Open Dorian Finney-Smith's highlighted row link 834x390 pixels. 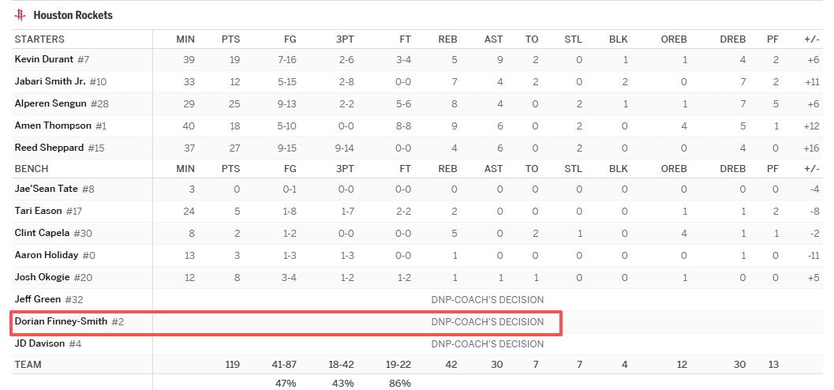click(61, 322)
